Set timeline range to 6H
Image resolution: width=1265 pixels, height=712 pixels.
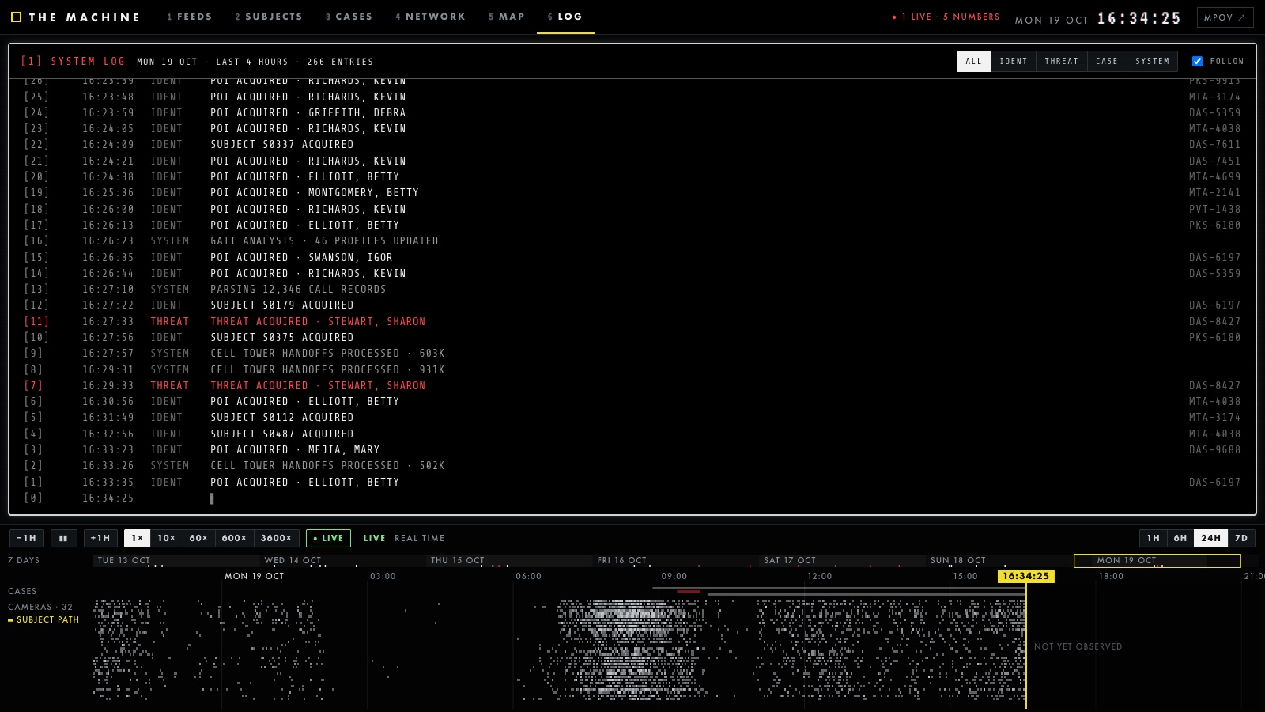[1180, 538]
